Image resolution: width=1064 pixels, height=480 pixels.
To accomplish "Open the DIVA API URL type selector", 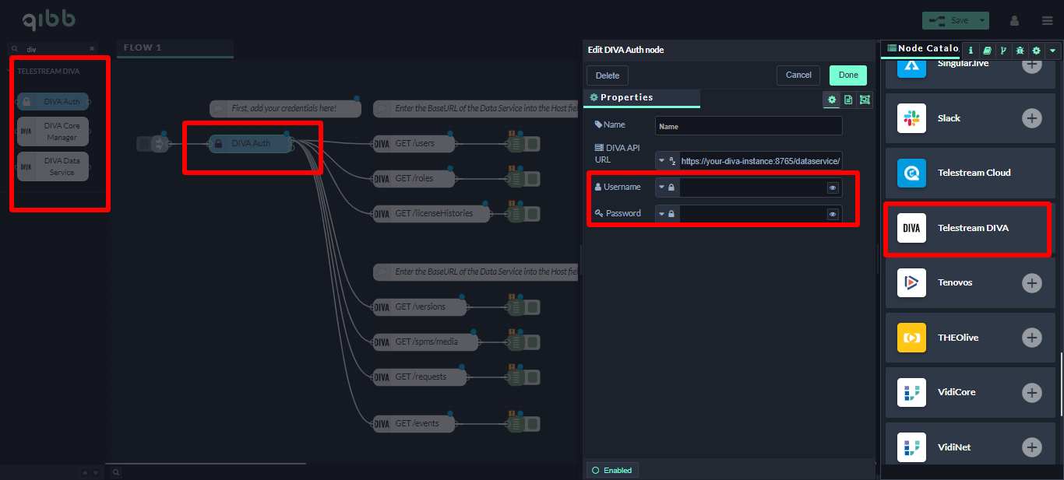I will pyautogui.click(x=667, y=161).
